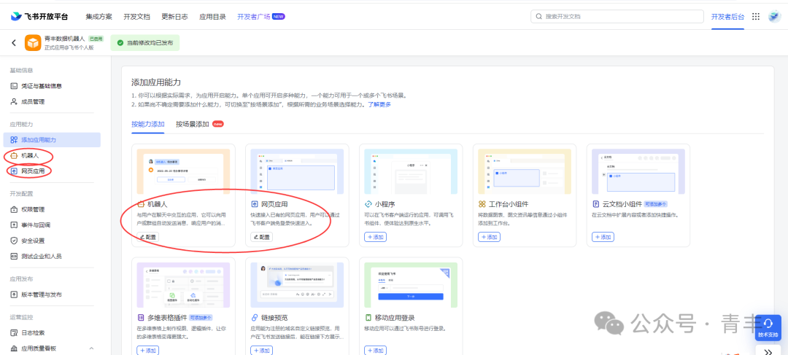Click the 网页应用 card preview image

click(x=297, y=171)
